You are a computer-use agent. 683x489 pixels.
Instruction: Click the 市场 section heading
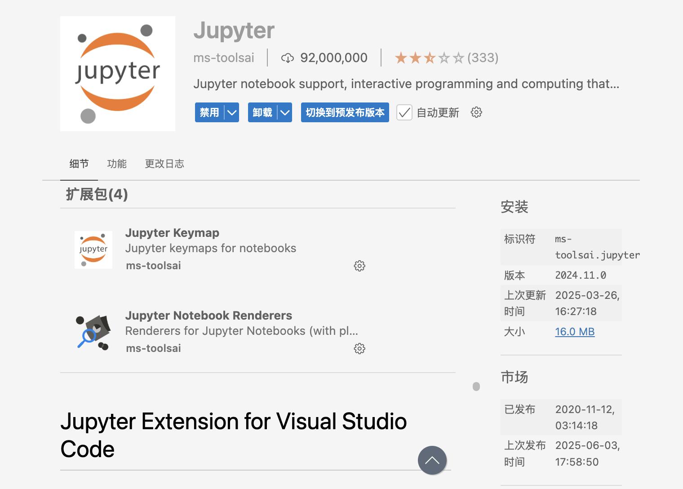514,377
